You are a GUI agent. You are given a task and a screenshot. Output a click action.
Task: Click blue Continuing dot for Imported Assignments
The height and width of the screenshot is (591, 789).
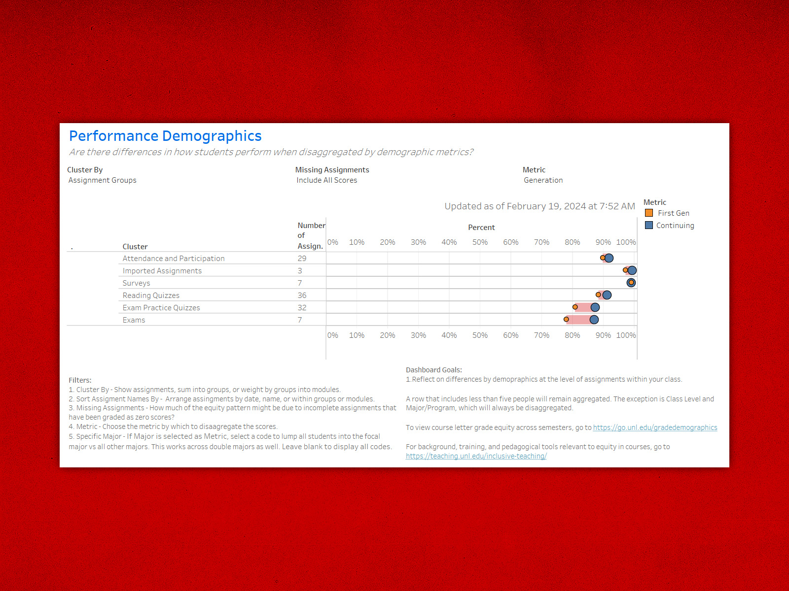(x=632, y=270)
